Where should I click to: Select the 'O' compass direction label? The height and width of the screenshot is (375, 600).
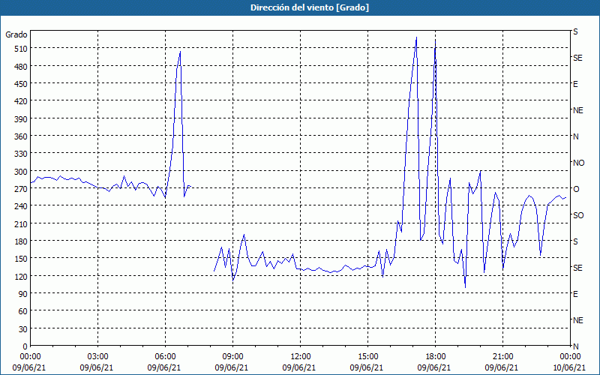[576, 189]
